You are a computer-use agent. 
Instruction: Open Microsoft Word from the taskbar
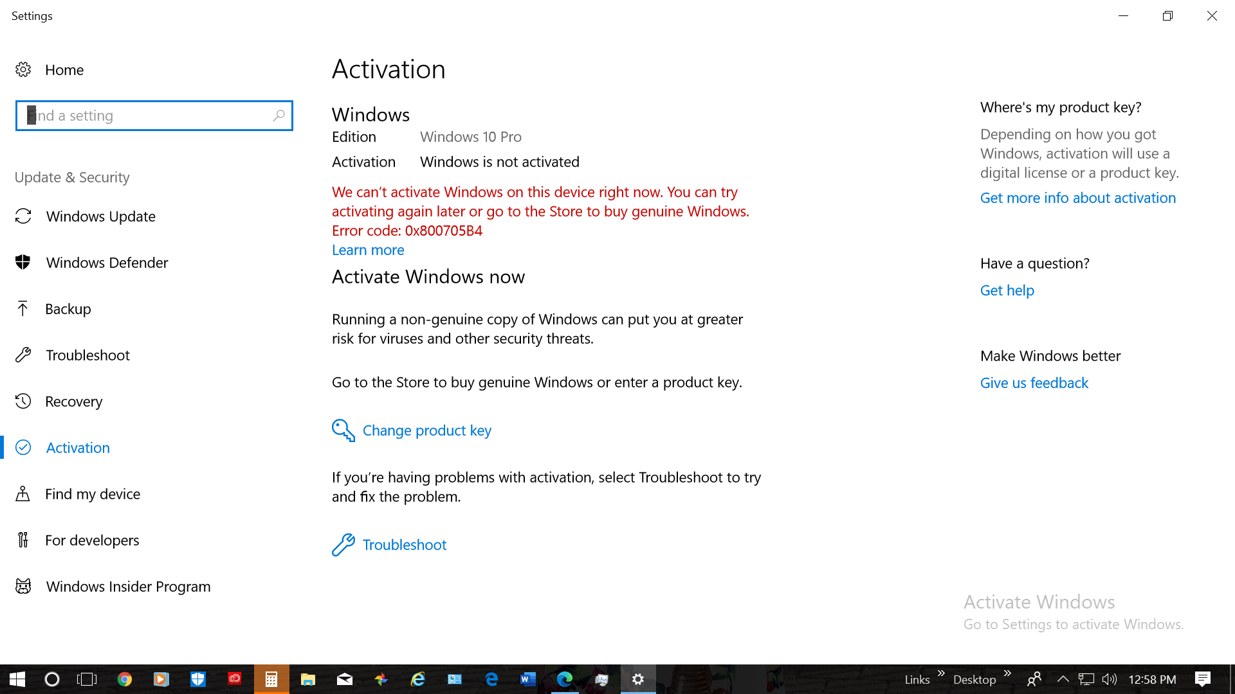pyautogui.click(x=528, y=679)
